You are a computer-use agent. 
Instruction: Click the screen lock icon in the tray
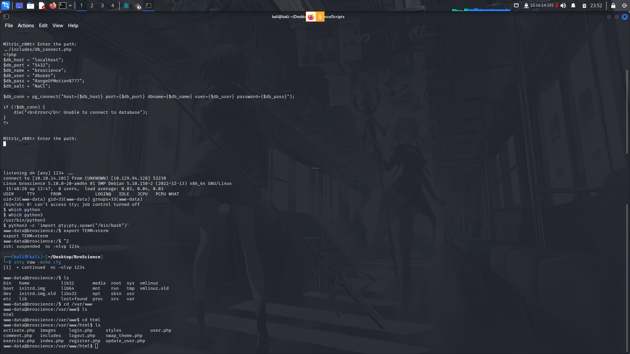[x=613, y=5]
